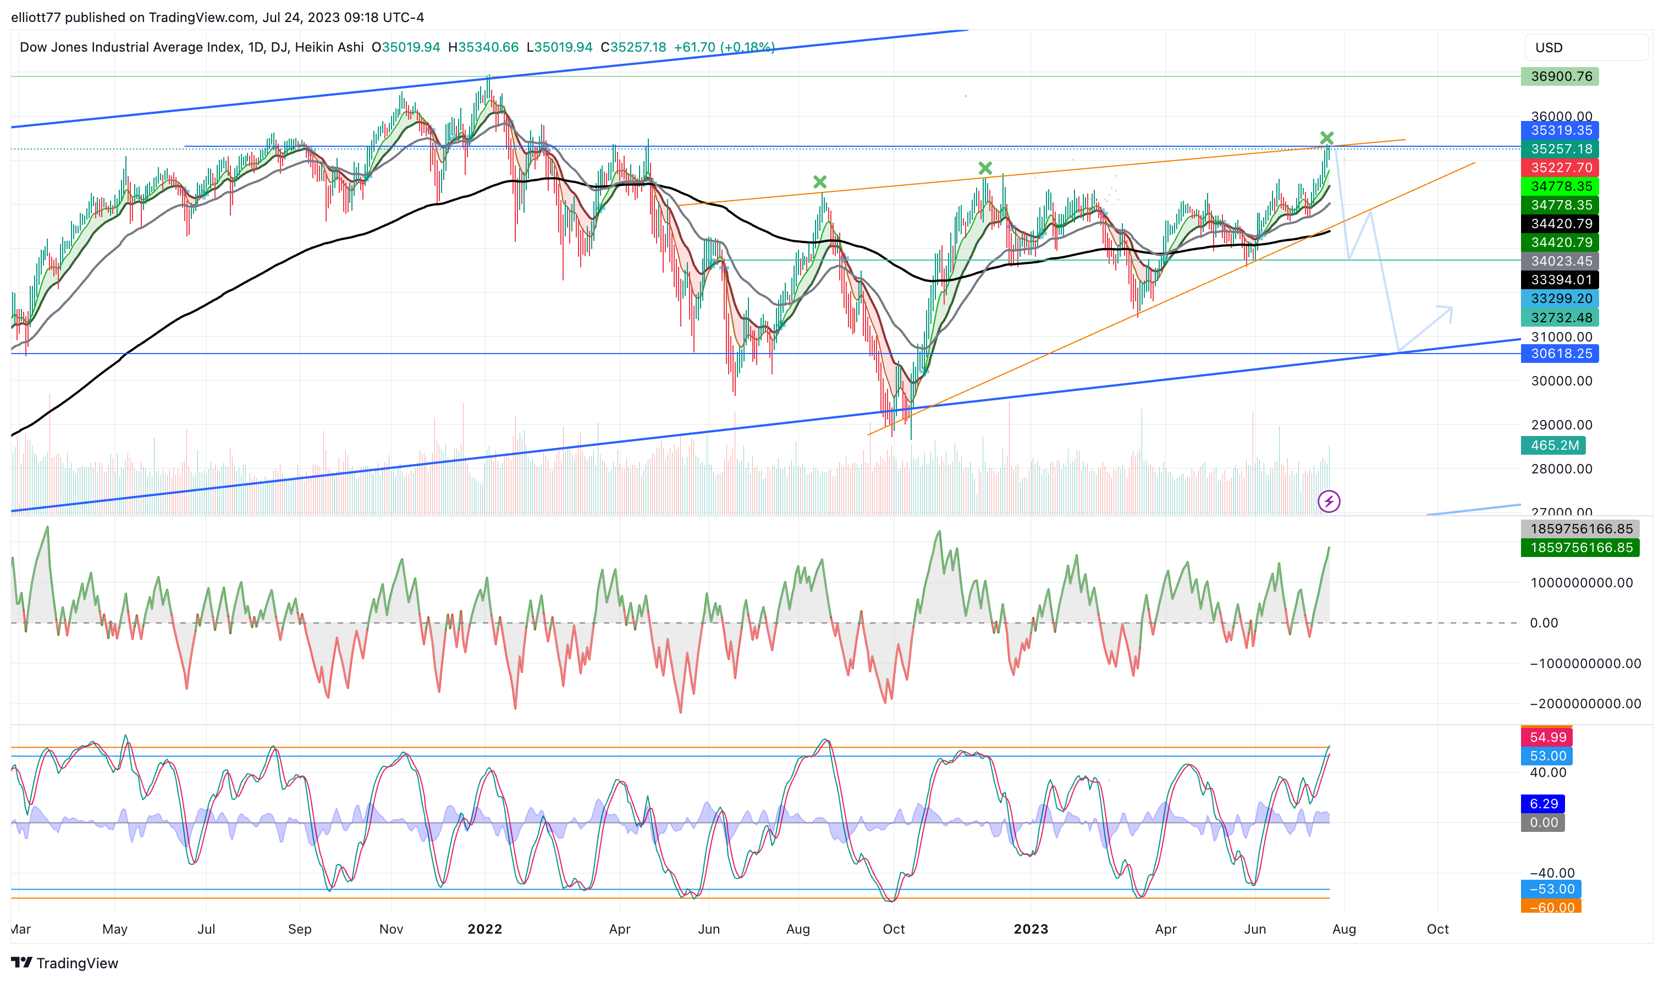Click the orange -60.00 oscillator level label
1664x982 pixels.
pos(1551,907)
